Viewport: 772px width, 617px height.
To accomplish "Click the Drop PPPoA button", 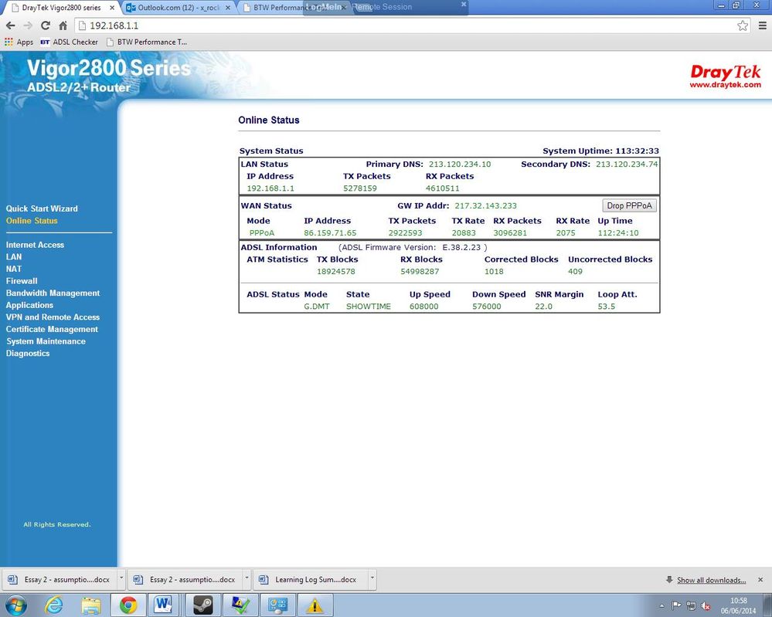I will point(629,205).
